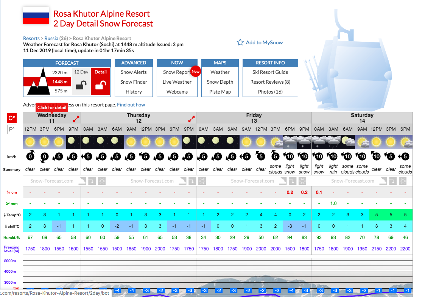Click Saturday 6PM wind speed 5 icon
Viewport: 425px width, 297px height.
[404, 156]
